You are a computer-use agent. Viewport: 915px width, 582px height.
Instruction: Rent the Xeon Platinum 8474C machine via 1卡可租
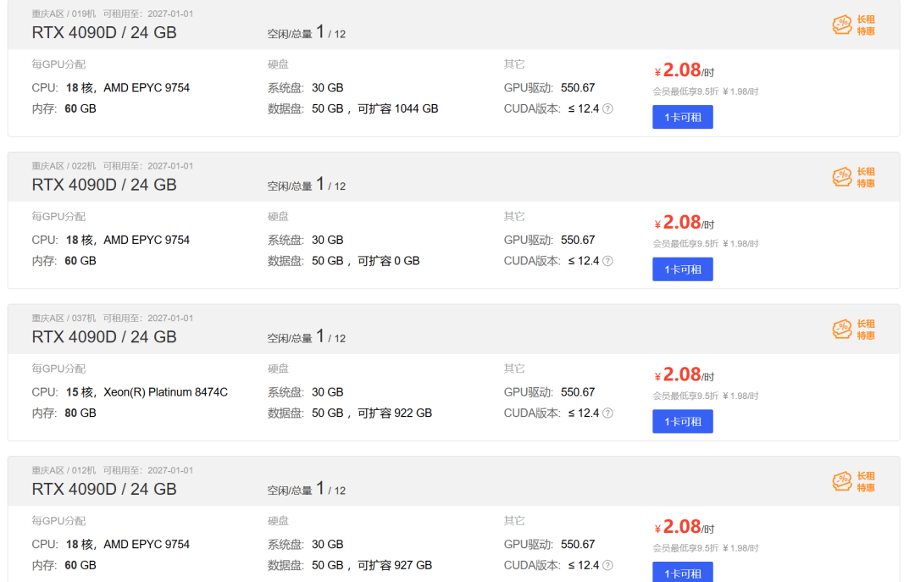tap(682, 421)
